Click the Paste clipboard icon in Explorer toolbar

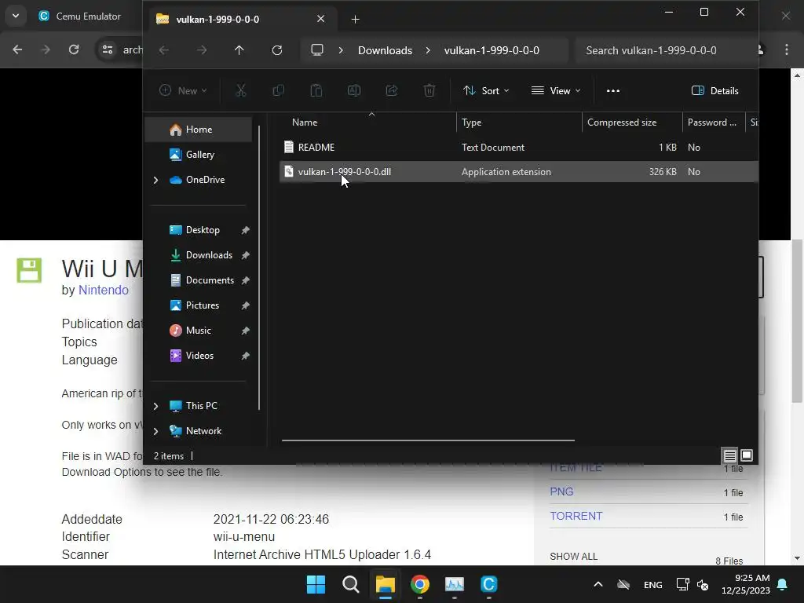point(316,91)
